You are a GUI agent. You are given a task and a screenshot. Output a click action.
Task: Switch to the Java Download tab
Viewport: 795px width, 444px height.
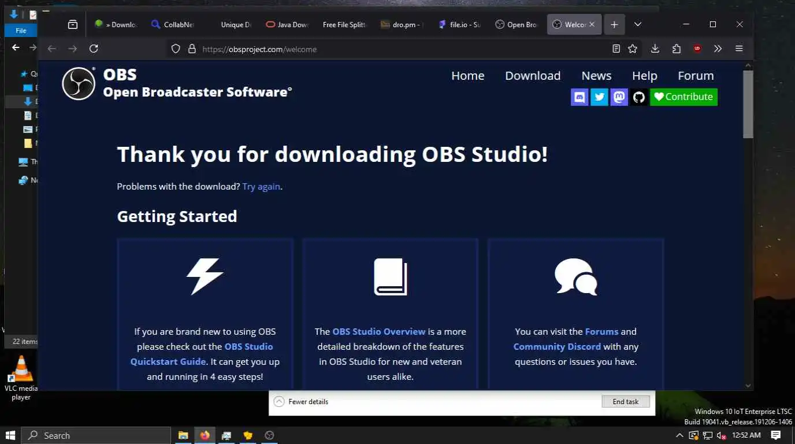pyautogui.click(x=287, y=24)
